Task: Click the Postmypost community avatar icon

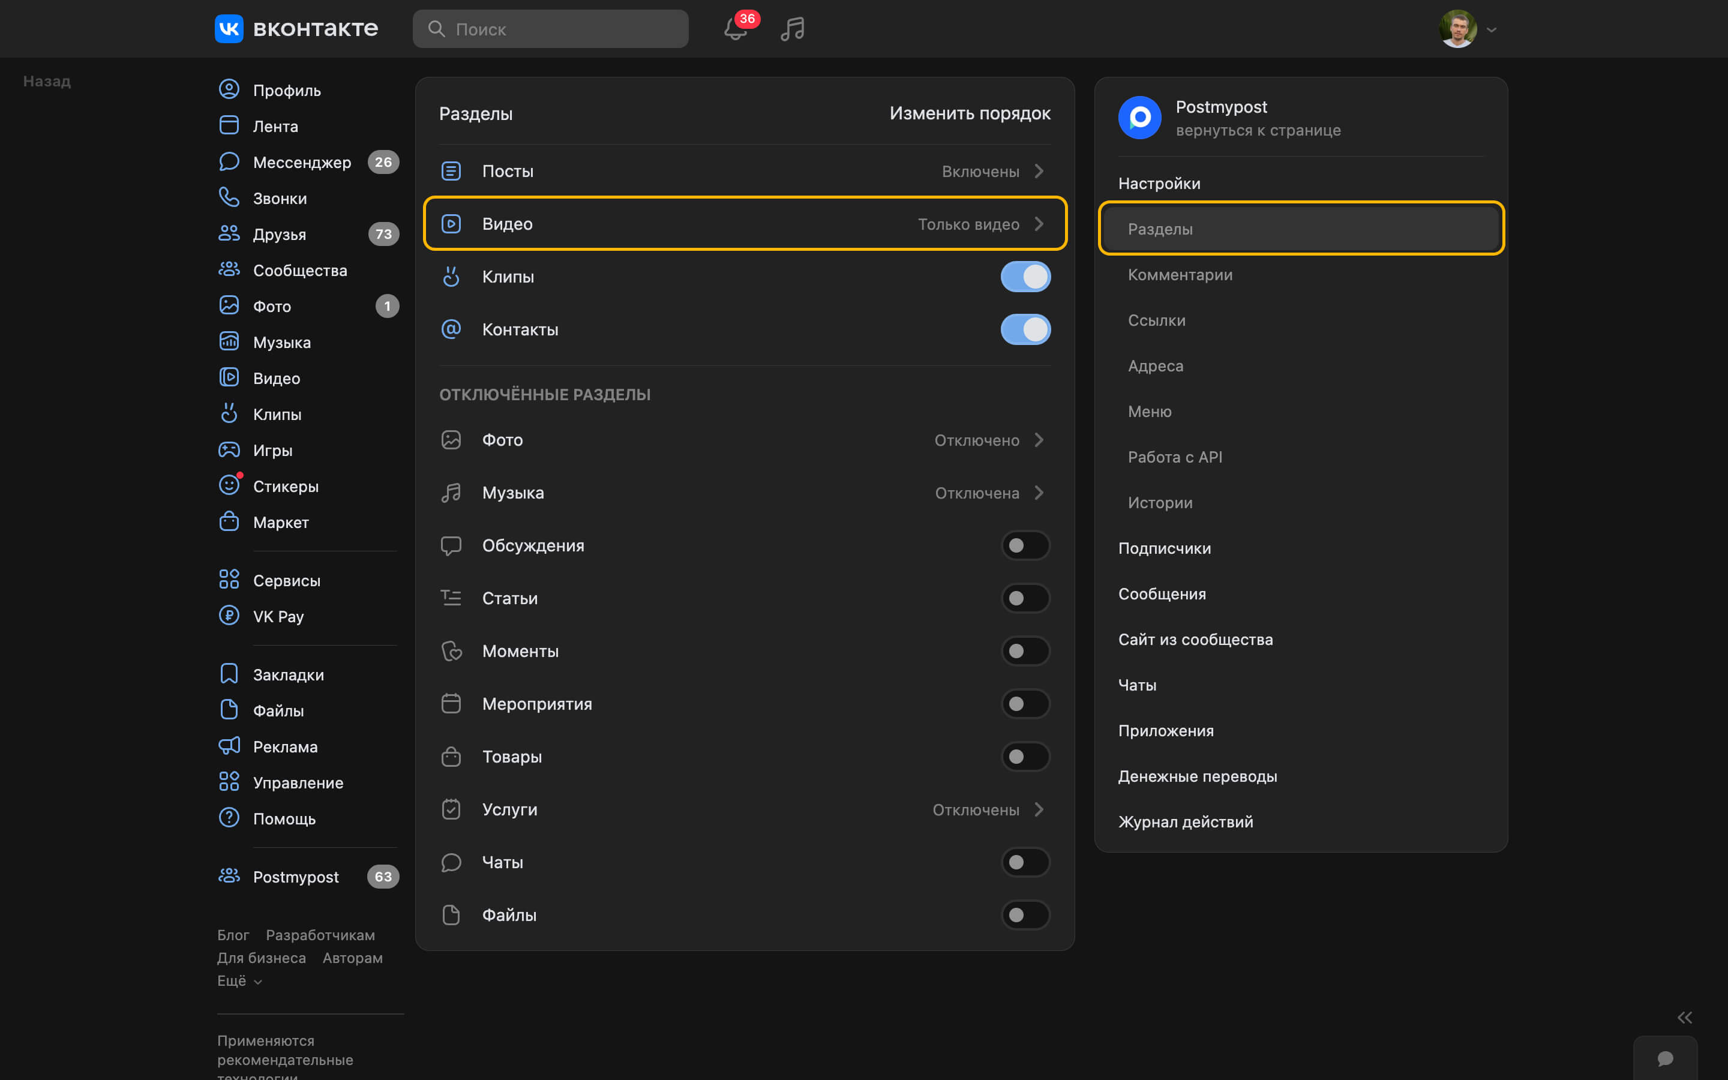Action: coord(1139,118)
